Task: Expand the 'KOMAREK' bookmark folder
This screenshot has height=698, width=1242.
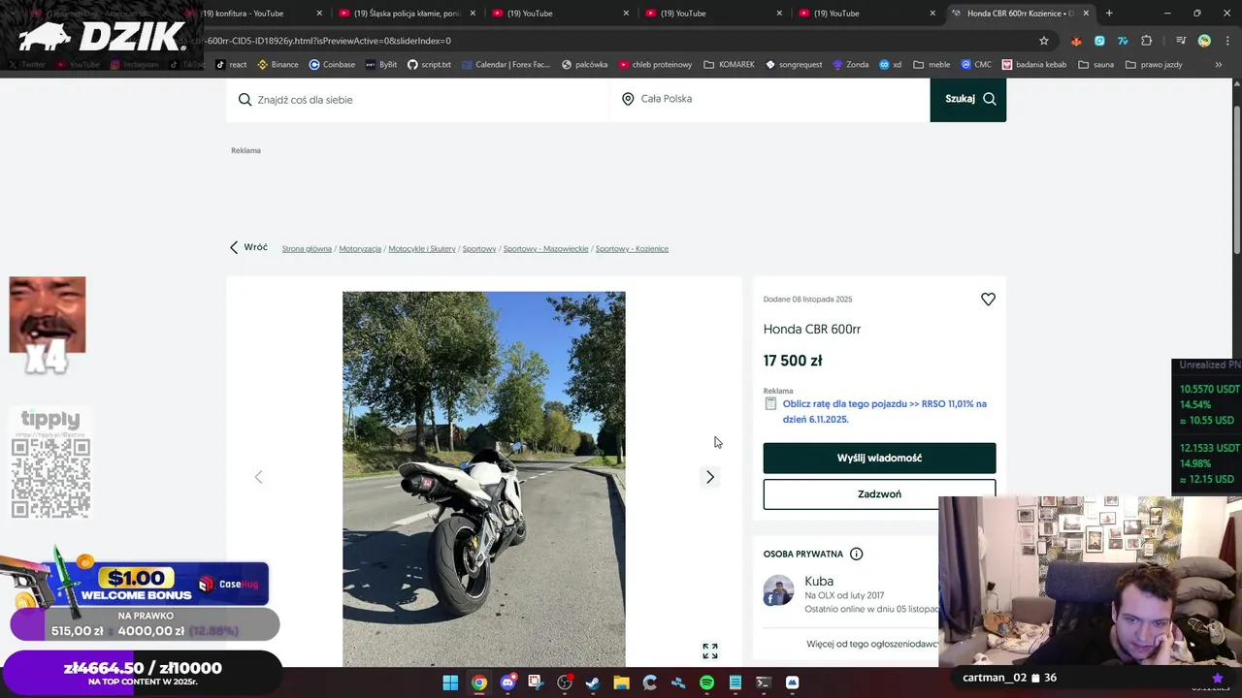Action: point(729,65)
